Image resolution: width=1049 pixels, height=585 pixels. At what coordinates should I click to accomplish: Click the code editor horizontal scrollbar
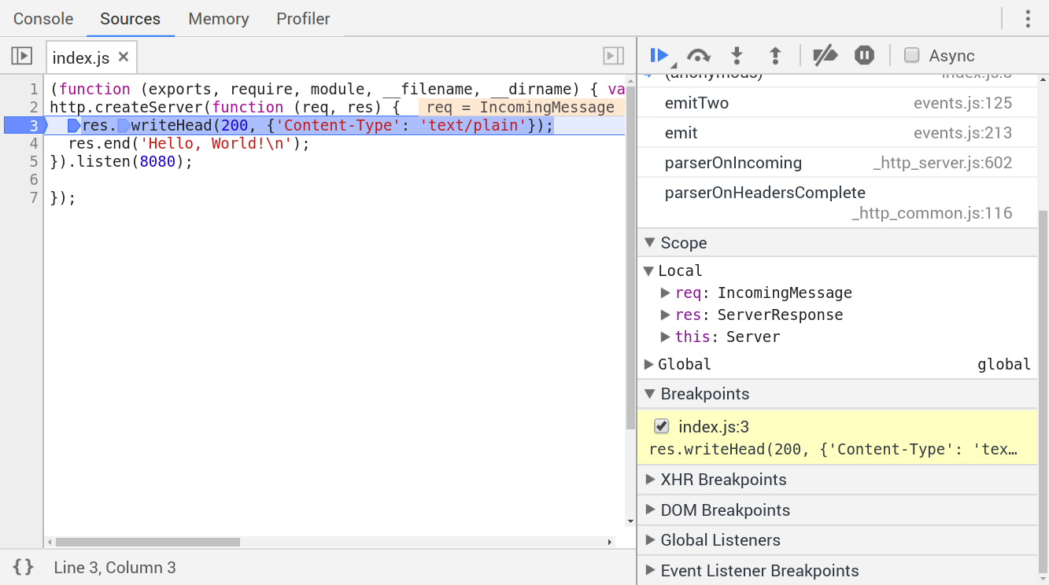(x=148, y=542)
